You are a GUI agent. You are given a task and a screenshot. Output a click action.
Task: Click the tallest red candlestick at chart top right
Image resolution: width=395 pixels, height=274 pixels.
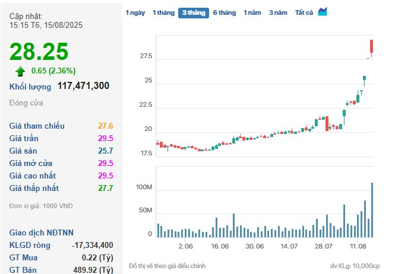coord(371,46)
